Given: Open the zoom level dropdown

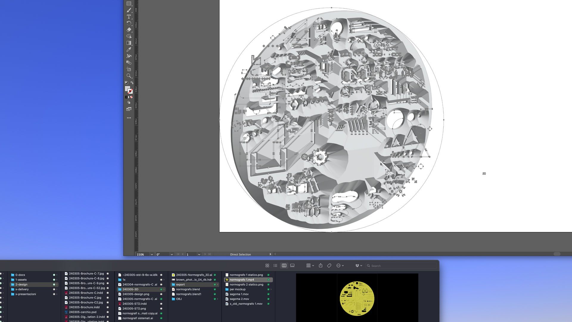Looking at the screenshot, I should point(152,254).
